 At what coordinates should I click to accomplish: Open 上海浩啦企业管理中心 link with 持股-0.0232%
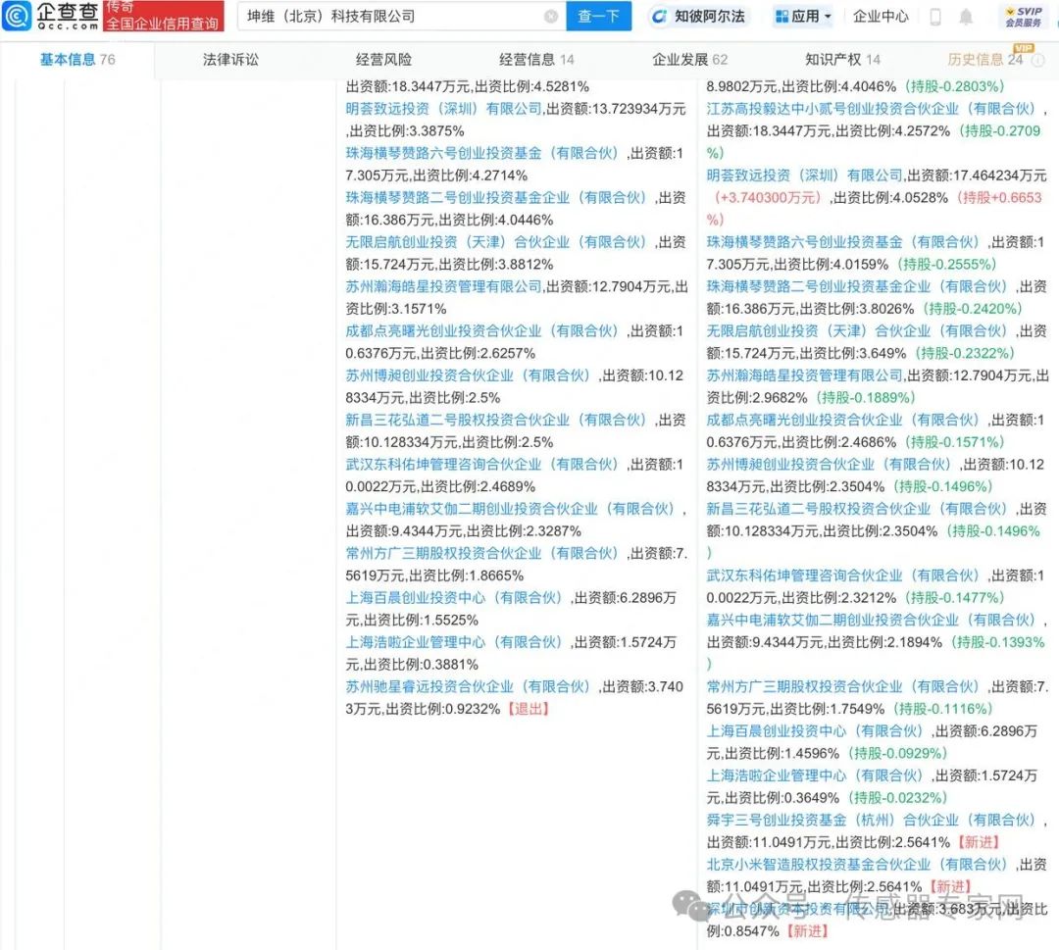tap(816, 775)
